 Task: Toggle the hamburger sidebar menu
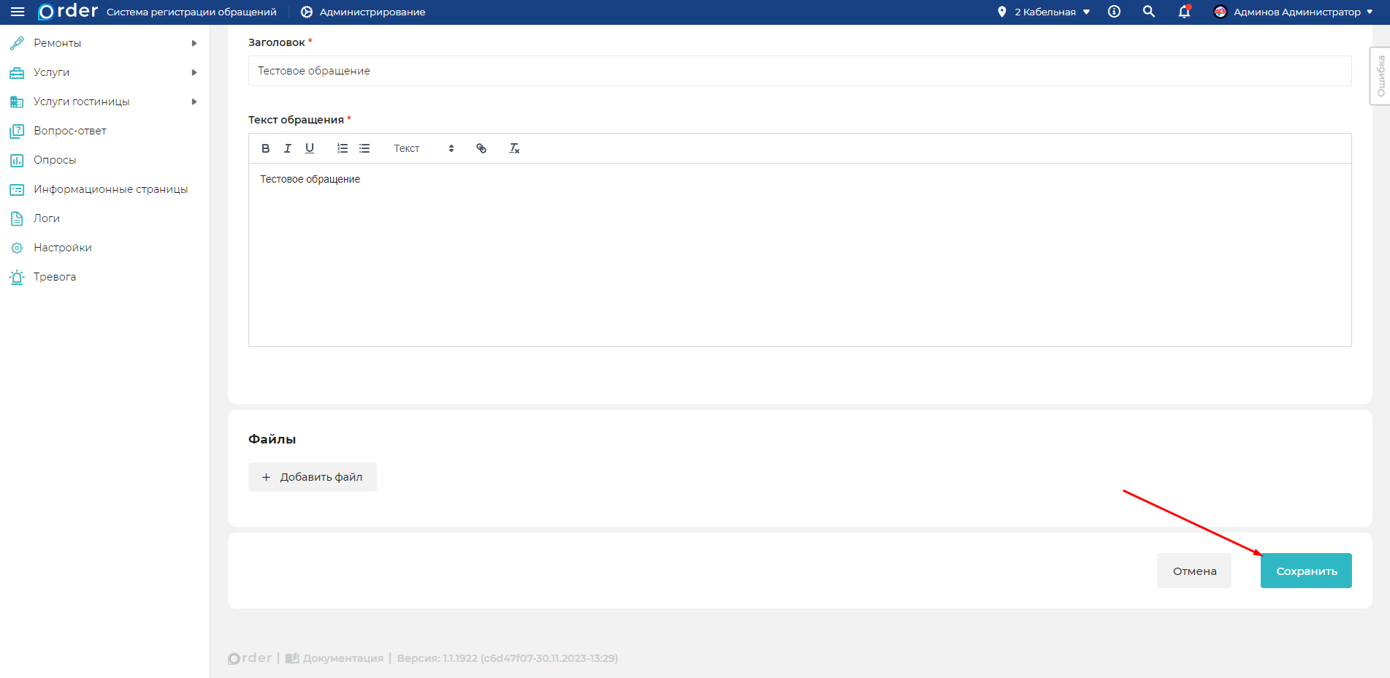click(18, 12)
